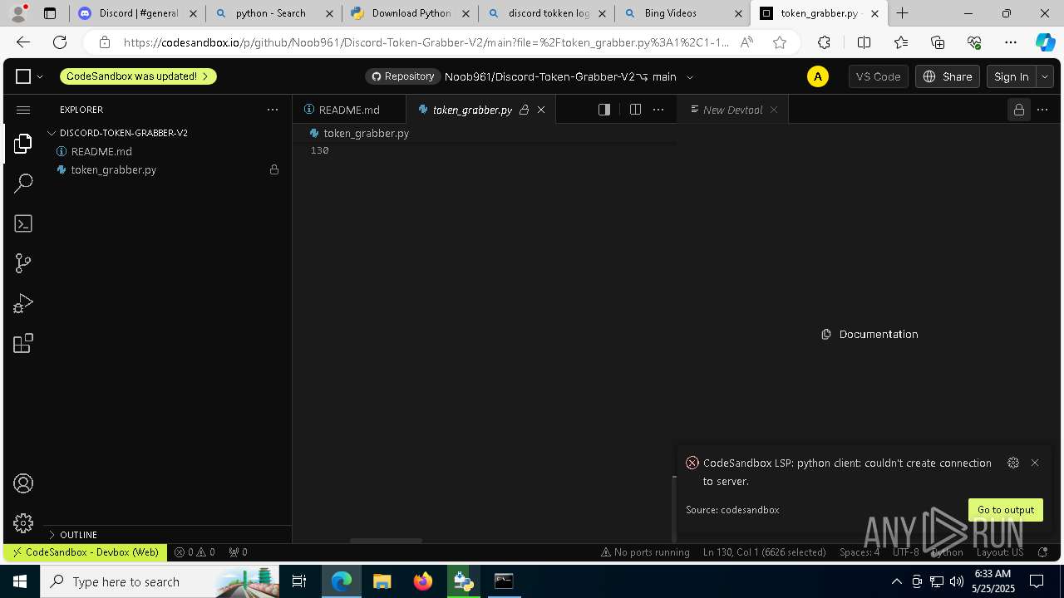Click the Sign In button

coord(1012,76)
